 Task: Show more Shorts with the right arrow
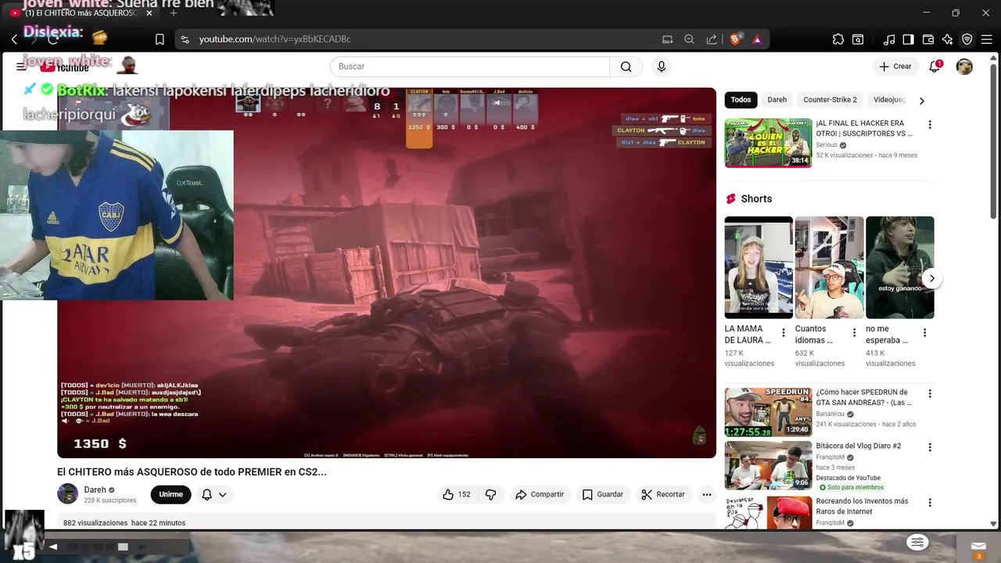coord(931,278)
